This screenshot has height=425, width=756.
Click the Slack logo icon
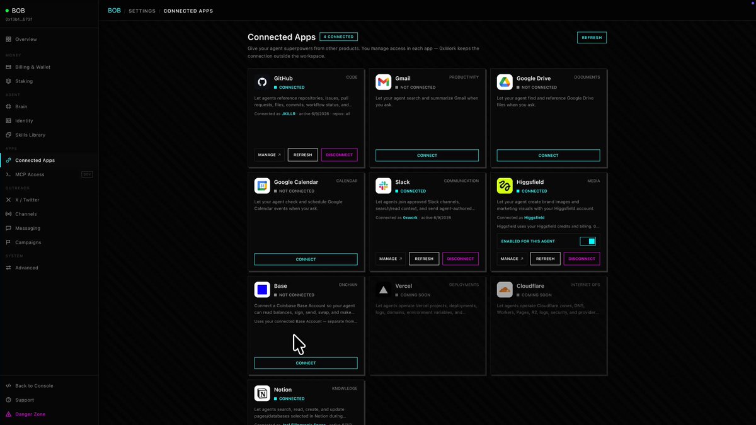(x=383, y=186)
